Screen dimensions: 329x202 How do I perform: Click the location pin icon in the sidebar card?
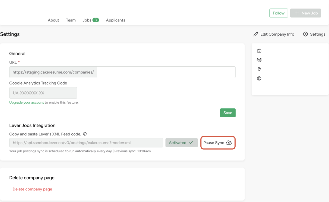[x=259, y=69]
